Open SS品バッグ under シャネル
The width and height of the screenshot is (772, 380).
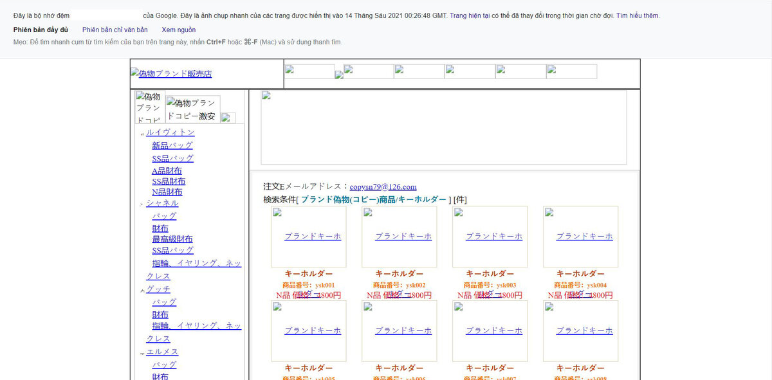point(172,250)
